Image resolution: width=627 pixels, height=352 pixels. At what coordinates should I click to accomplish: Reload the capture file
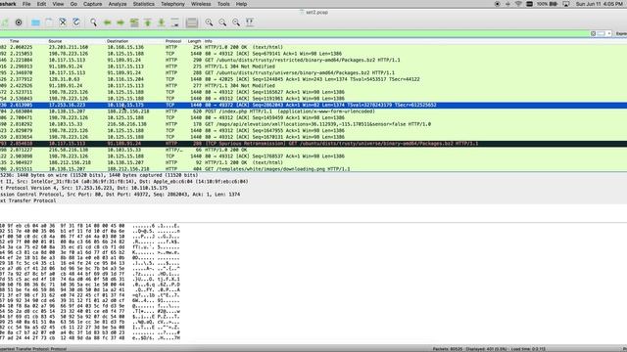[x=76, y=22]
